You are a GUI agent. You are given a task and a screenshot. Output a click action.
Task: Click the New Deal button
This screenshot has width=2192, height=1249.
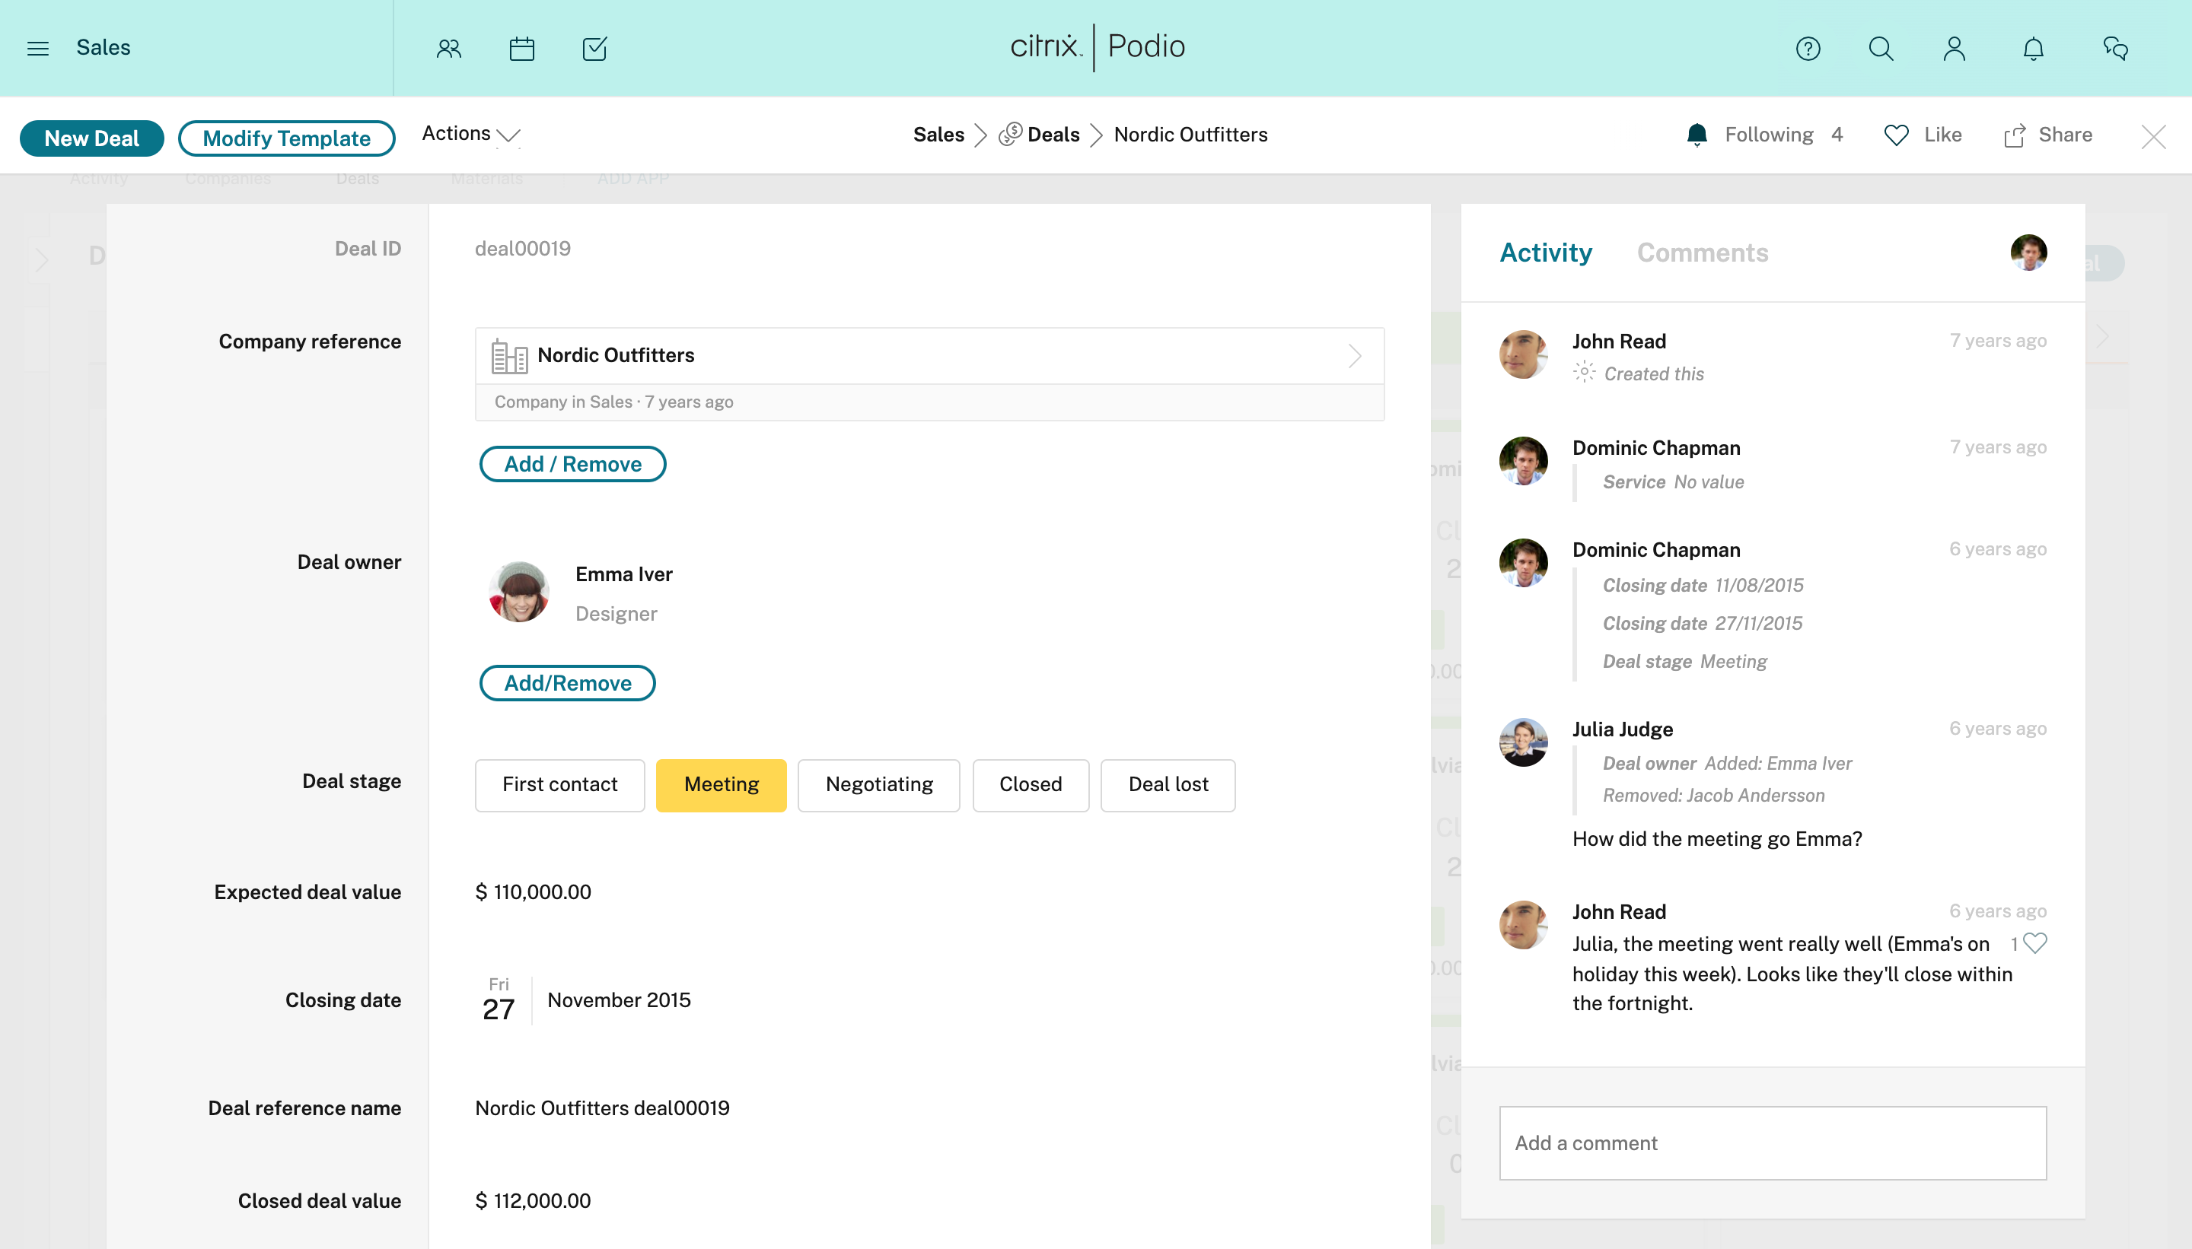(92, 138)
